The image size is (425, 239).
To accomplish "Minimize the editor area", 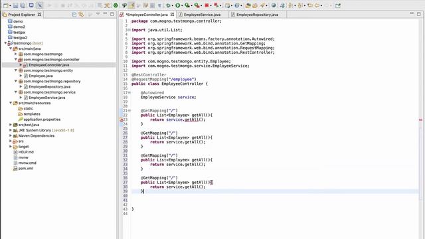I will click(412, 13).
